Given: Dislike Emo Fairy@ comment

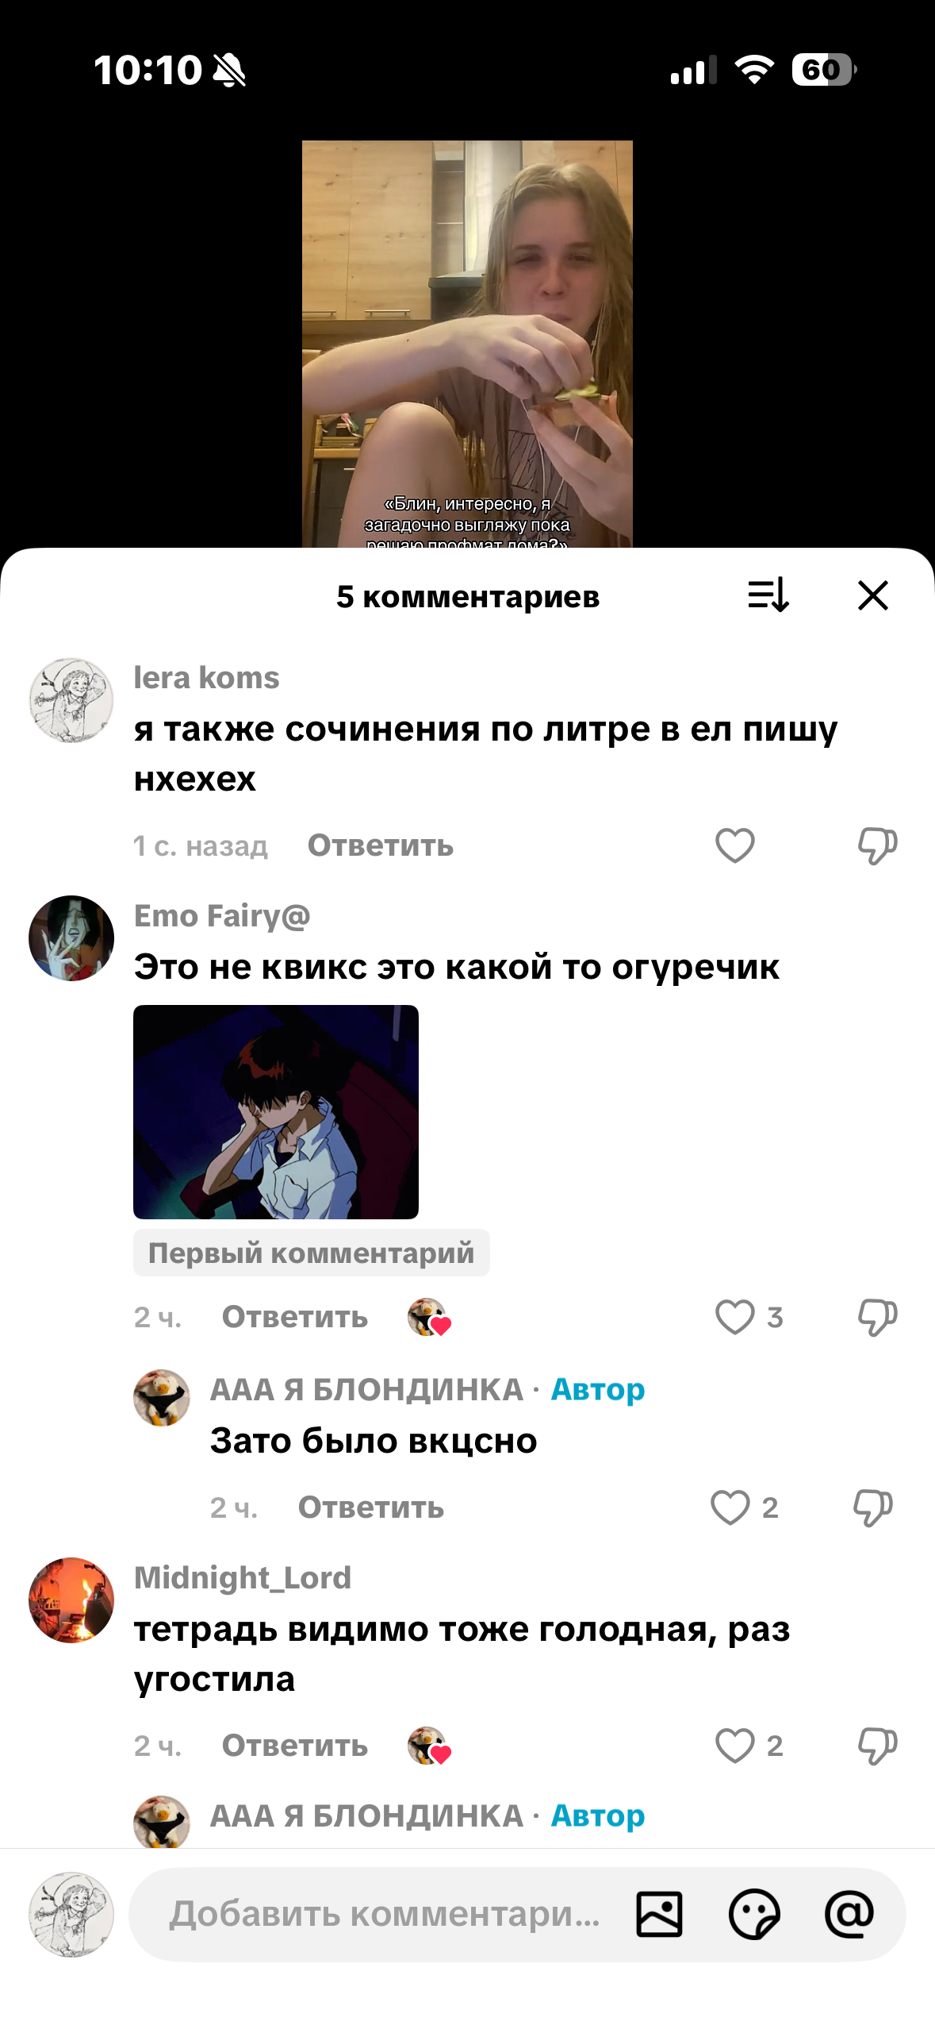Looking at the screenshot, I should point(877,1317).
